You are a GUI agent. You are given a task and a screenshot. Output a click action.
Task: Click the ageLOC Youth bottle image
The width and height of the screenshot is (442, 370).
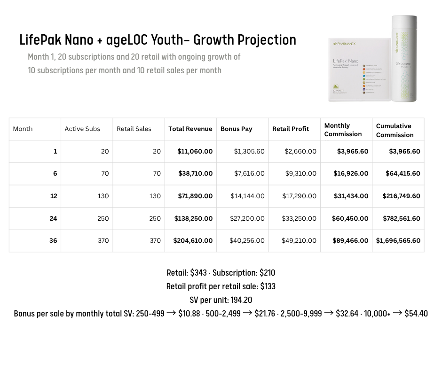coord(404,58)
